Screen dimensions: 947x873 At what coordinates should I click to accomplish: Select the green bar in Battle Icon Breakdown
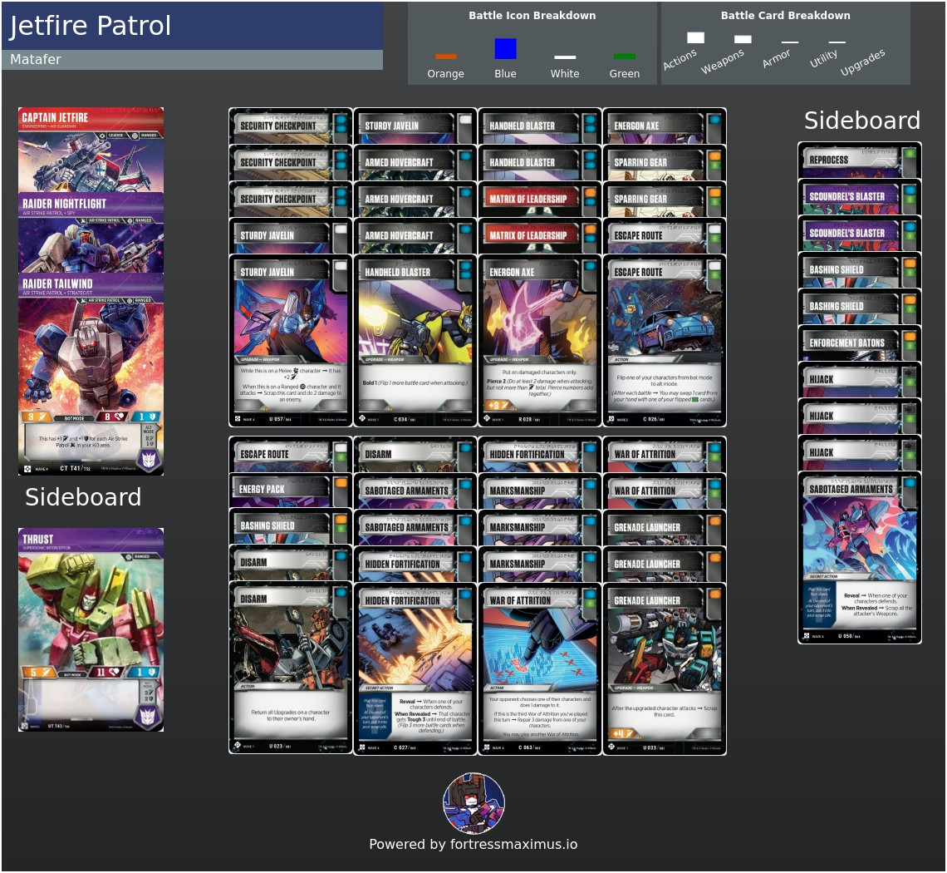click(625, 57)
